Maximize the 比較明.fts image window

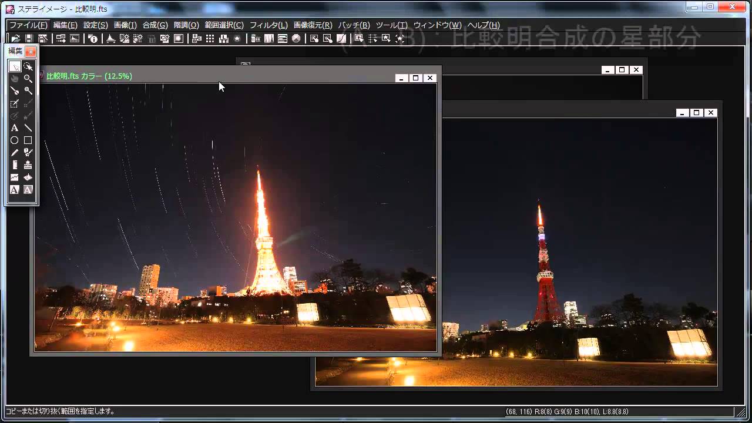click(x=415, y=78)
